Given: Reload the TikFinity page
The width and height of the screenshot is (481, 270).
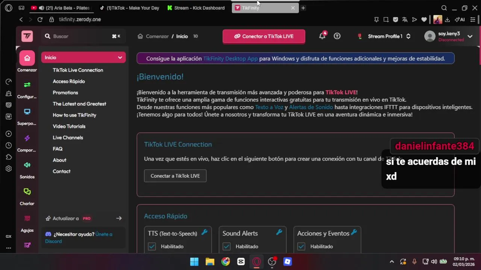Looking at the screenshot, I should 40,19.
